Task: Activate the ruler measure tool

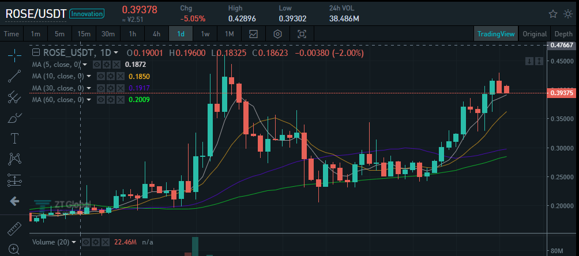Action: (x=14, y=228)
